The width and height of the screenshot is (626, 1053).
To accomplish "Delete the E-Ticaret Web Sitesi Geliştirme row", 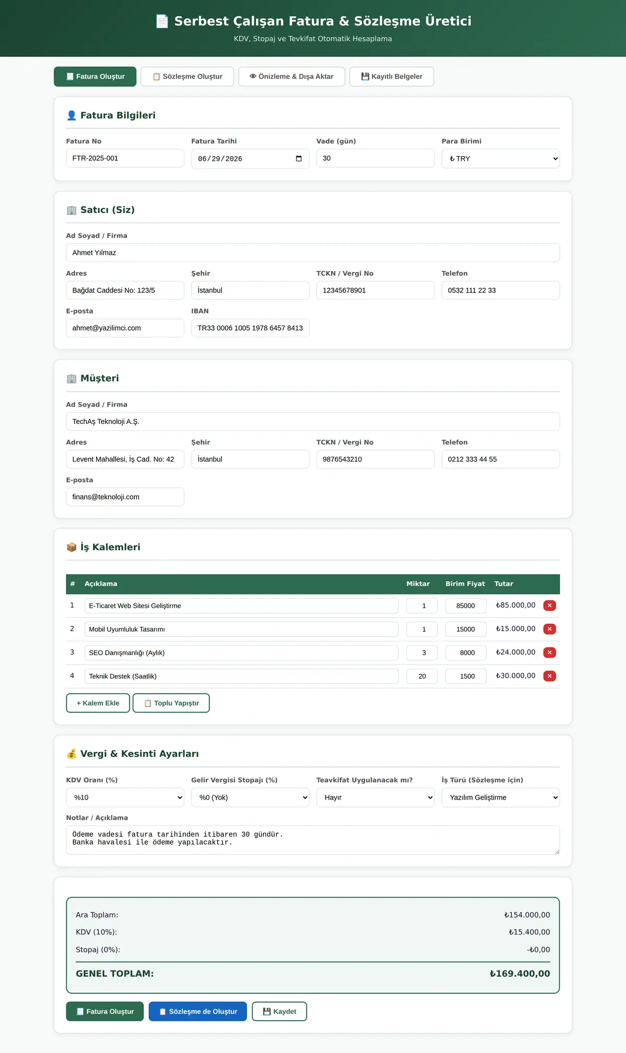I will click(x=549, y=606).
